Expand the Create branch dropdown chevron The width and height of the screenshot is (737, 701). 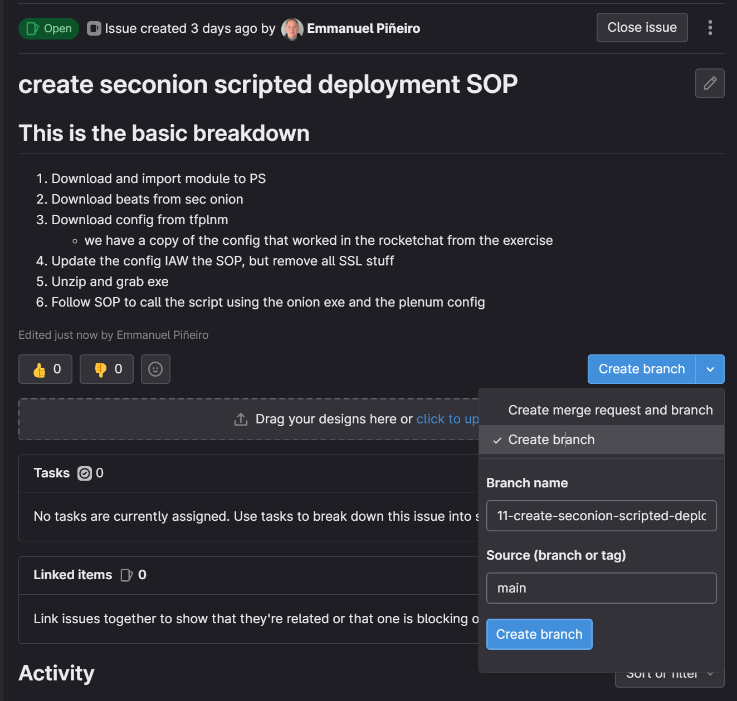pyautogui.click(x=710, y=369)
